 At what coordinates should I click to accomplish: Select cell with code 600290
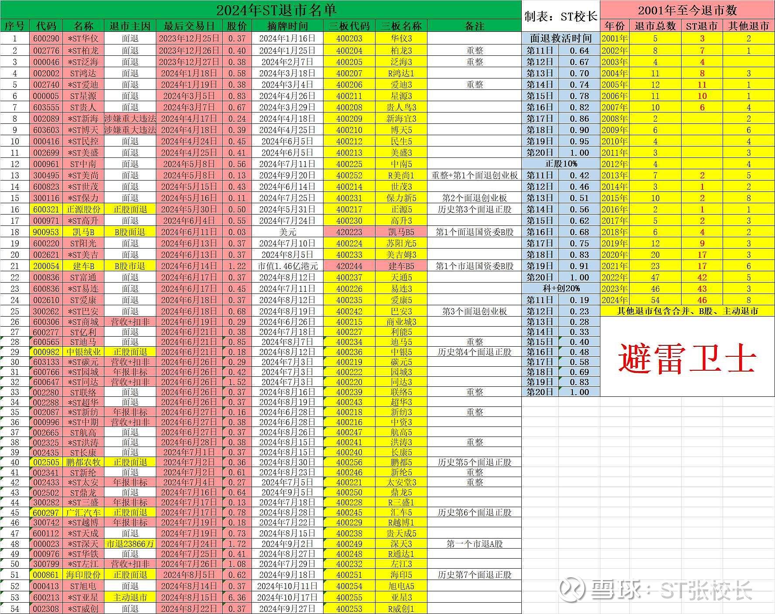coord(46,38)
